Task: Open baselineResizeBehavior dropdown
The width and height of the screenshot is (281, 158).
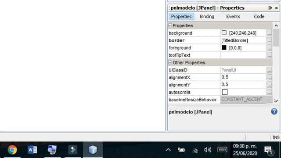Action: 268,100
